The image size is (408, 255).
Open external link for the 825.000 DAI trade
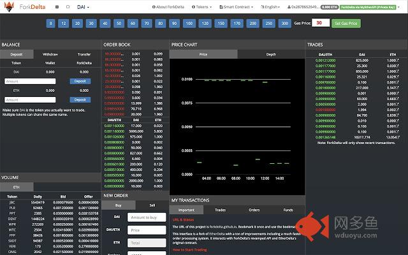(x=397, y=61)
